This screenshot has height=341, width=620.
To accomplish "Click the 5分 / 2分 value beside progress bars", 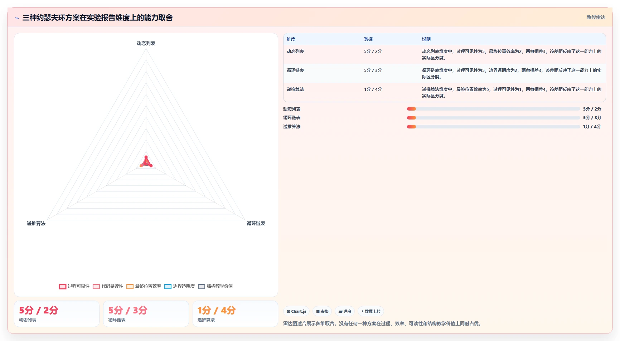I will pyautogui.click(x=592, y=109).
